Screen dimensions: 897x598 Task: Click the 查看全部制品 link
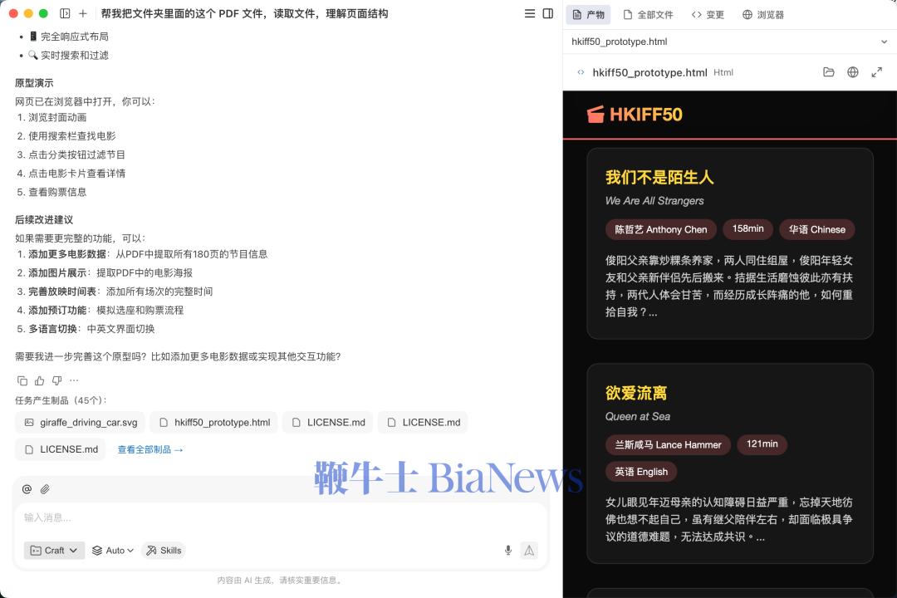[x=150, y=449]
